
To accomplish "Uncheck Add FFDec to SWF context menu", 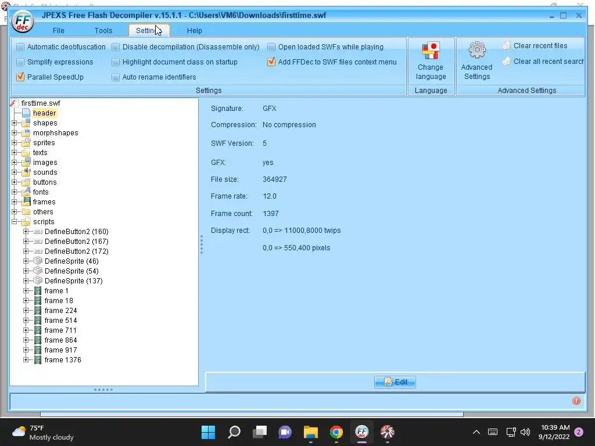I will [x=271, y=62].
